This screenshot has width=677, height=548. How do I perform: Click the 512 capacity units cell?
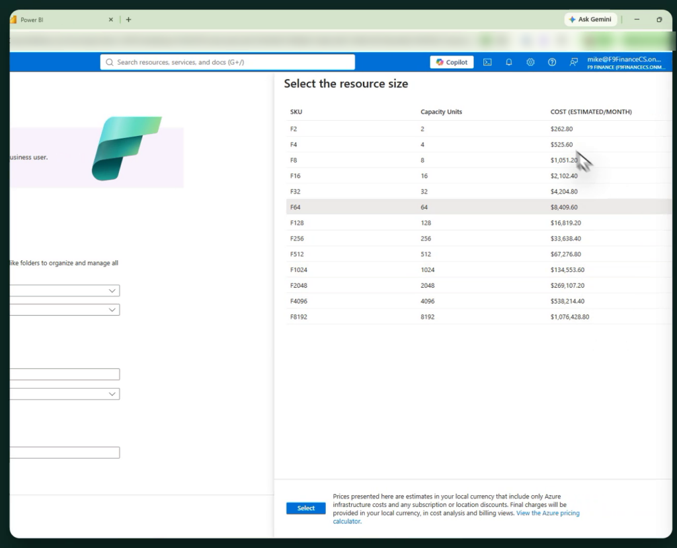[x=426, y=254]
